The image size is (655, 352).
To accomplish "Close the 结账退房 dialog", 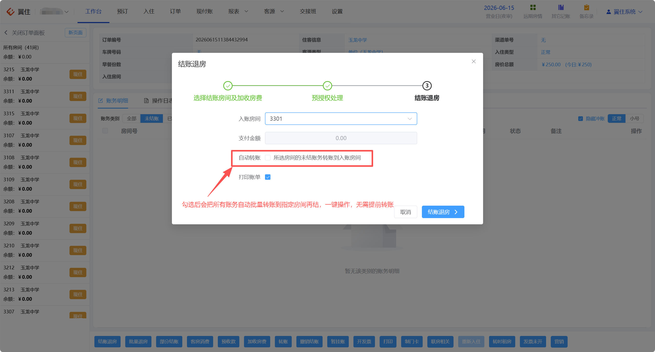I will click(473, 61).
